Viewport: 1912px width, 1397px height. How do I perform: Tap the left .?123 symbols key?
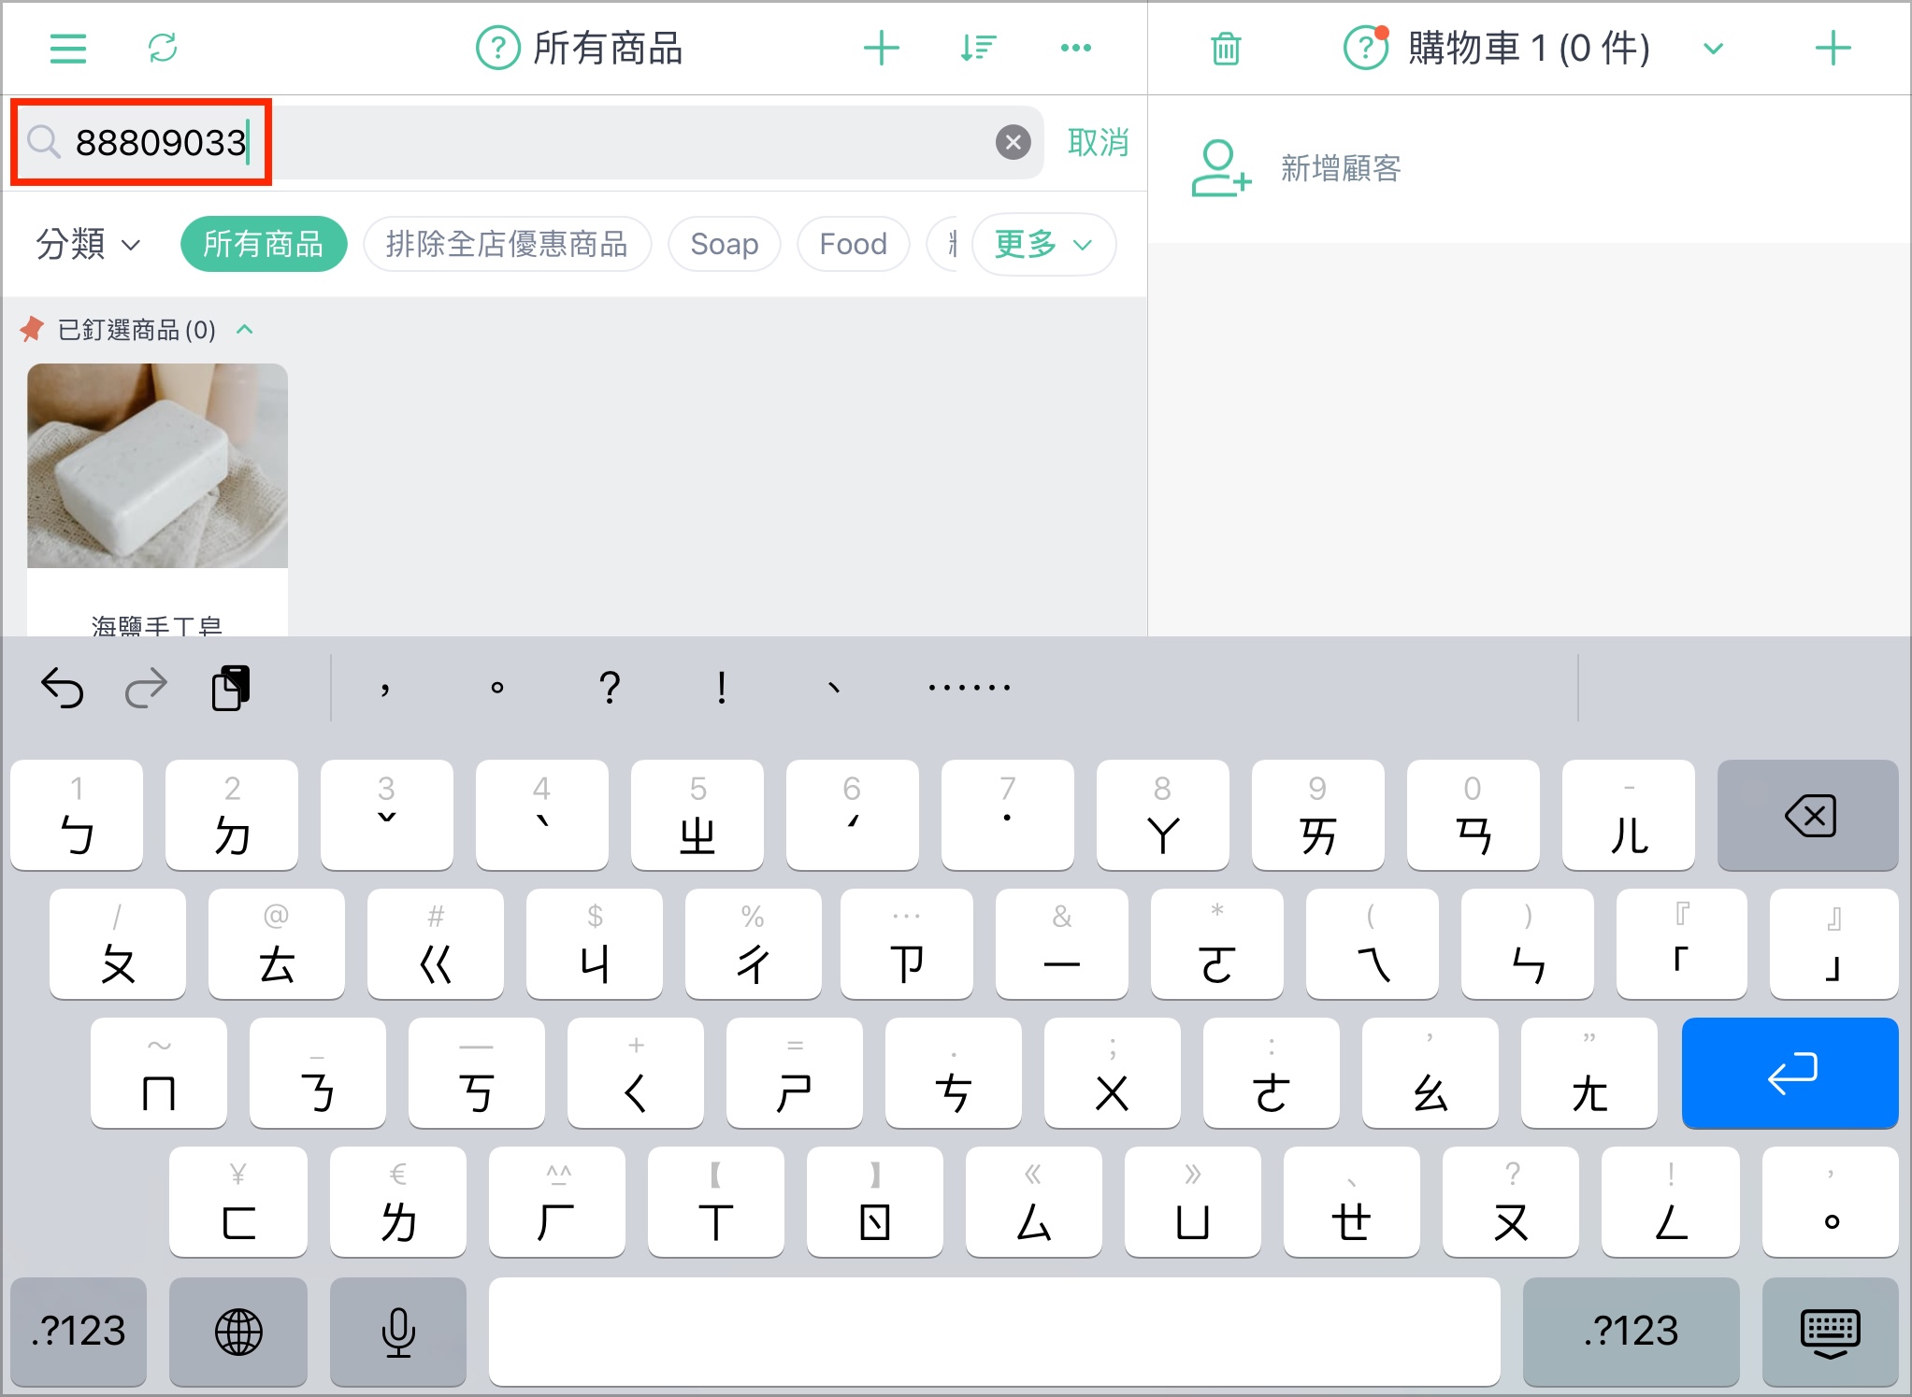pyautogui.click(x=79, y=1332)
